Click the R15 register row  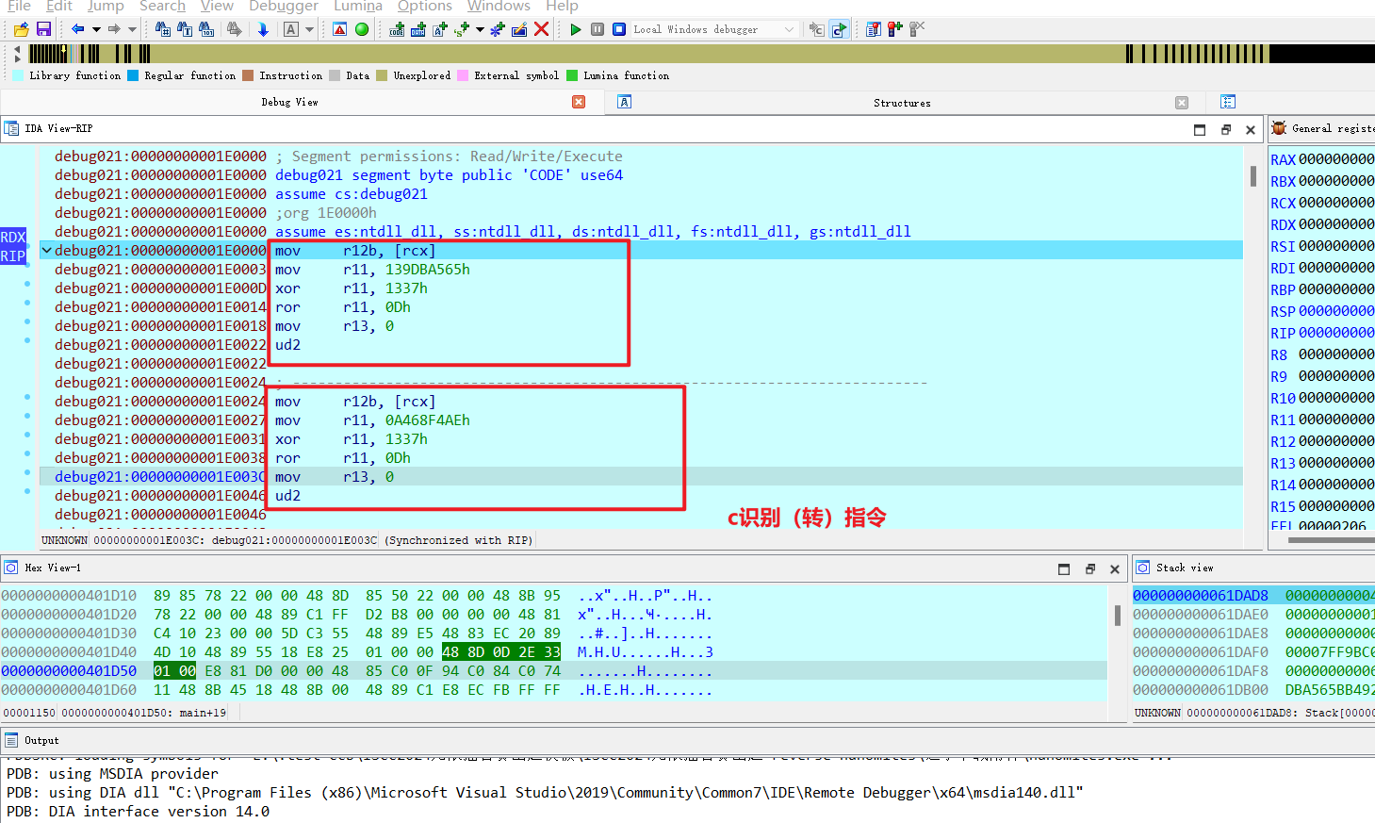pos(1322,506)
